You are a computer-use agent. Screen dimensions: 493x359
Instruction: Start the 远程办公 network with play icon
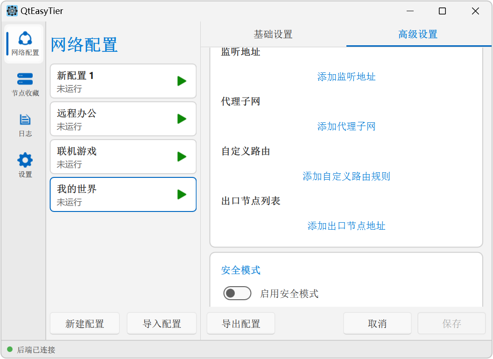(182, 119)
